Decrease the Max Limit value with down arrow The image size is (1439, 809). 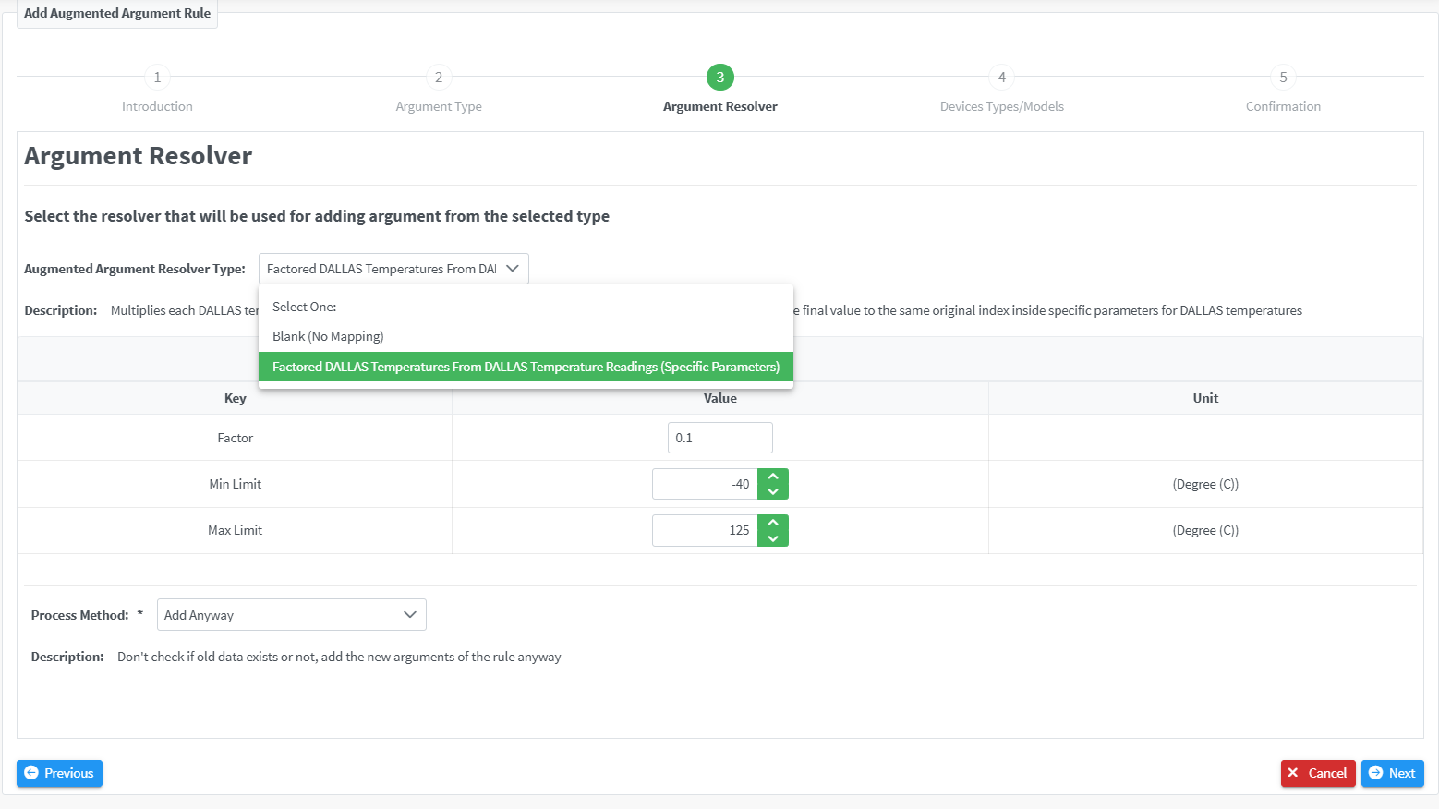pos(773,537)
